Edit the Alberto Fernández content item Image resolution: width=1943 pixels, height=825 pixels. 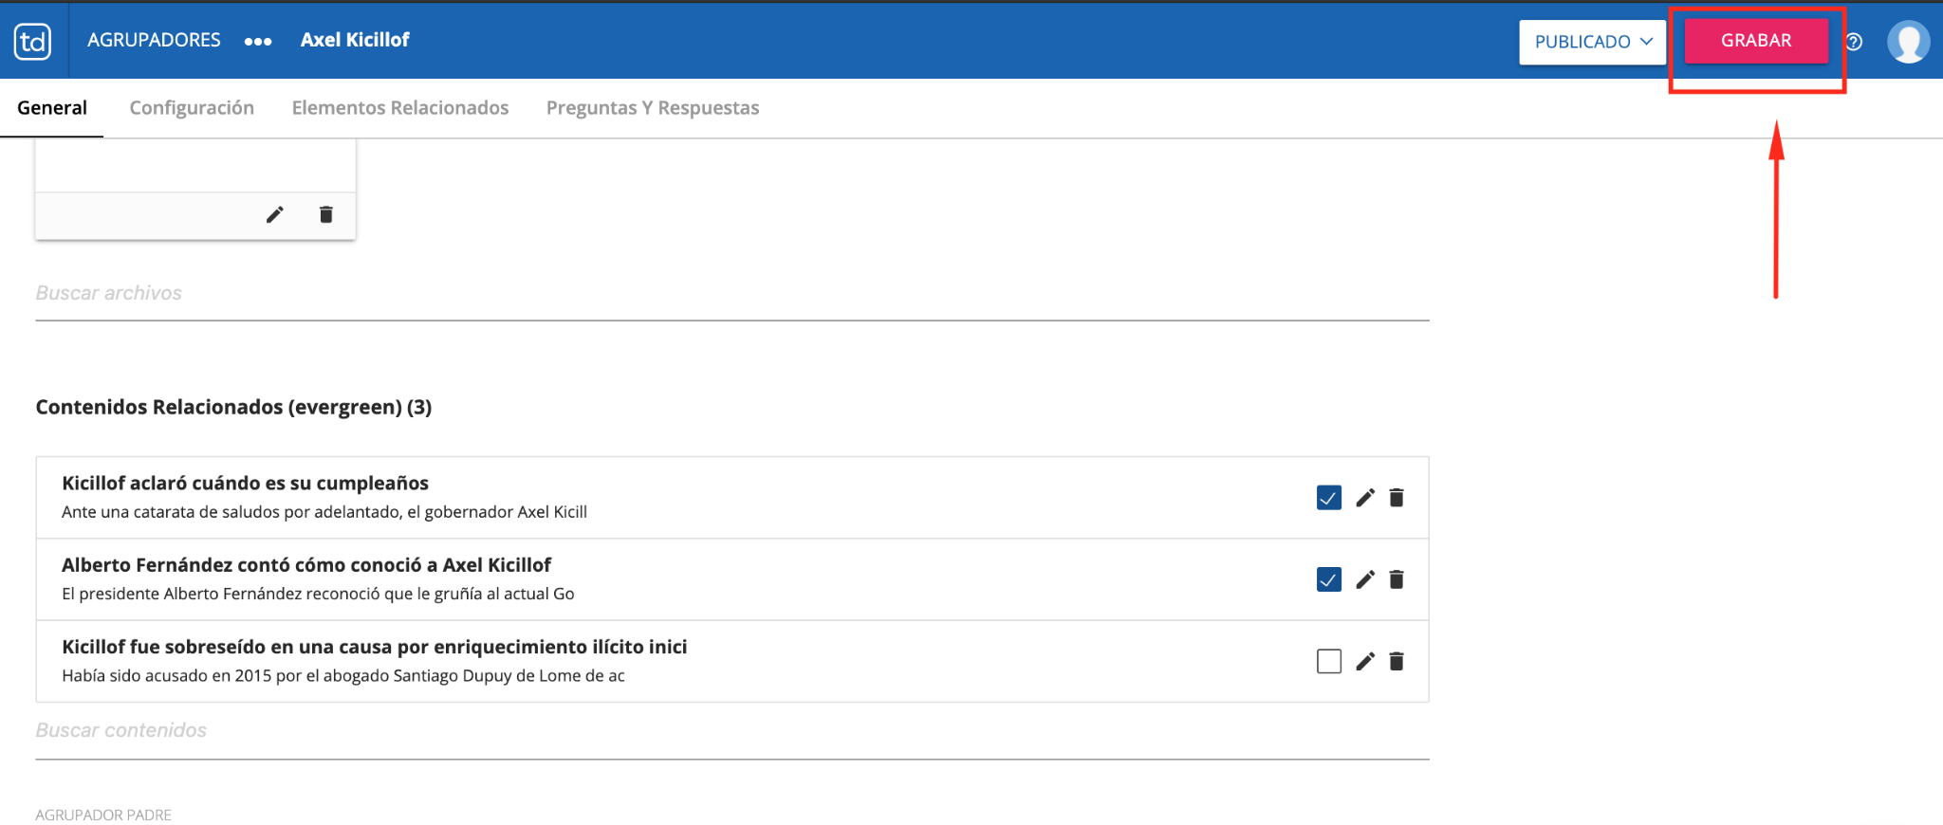click(1364, 579)
